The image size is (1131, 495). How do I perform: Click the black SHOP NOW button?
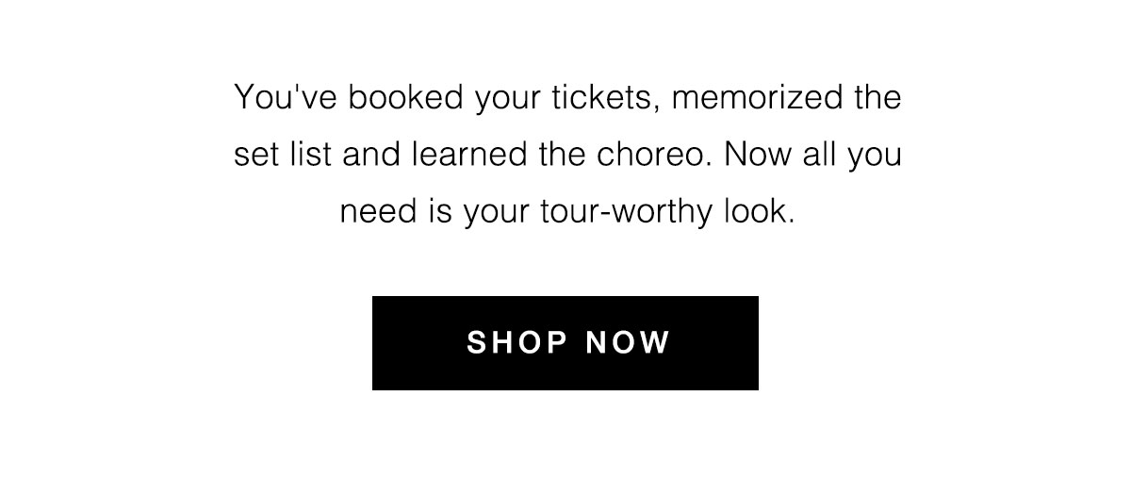565,343
